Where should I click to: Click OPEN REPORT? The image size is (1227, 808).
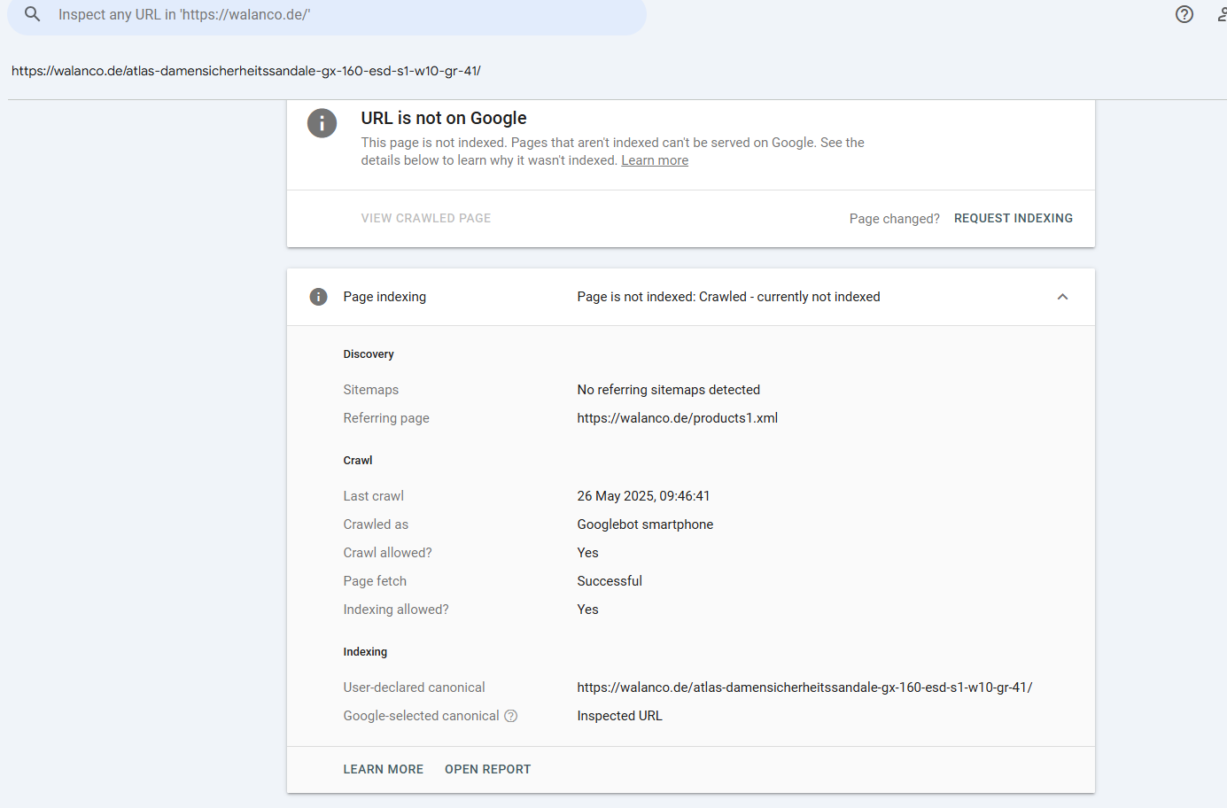(x=488, y=769)
